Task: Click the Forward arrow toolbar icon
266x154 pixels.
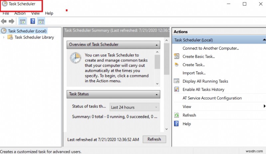Action: 11,21
